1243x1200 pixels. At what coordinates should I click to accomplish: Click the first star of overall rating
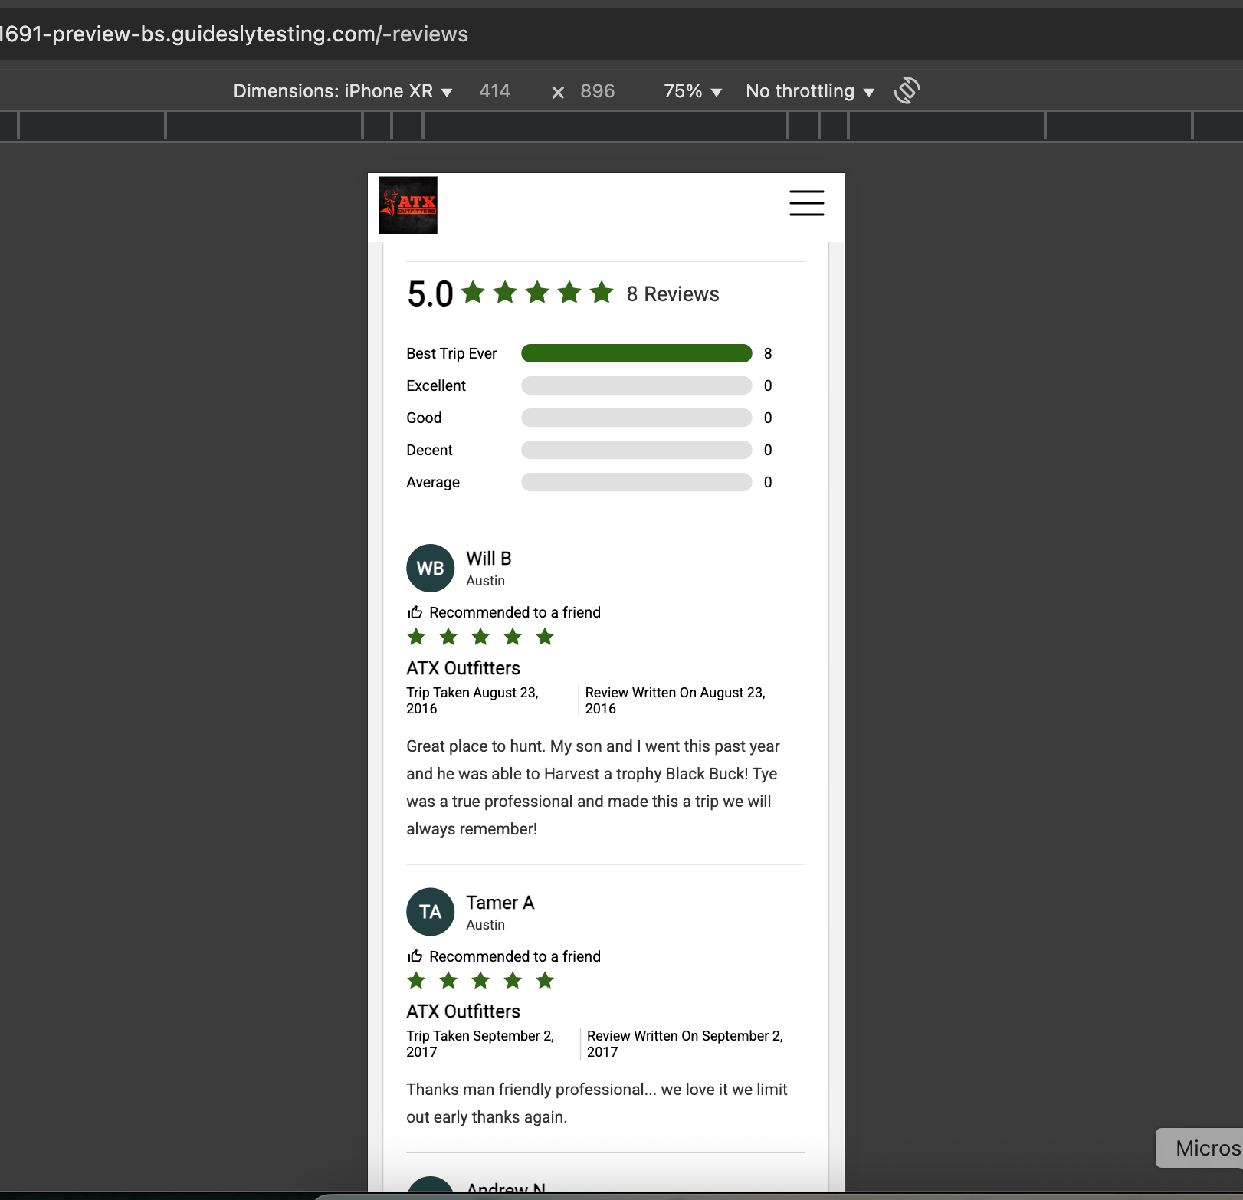point(474,293)
